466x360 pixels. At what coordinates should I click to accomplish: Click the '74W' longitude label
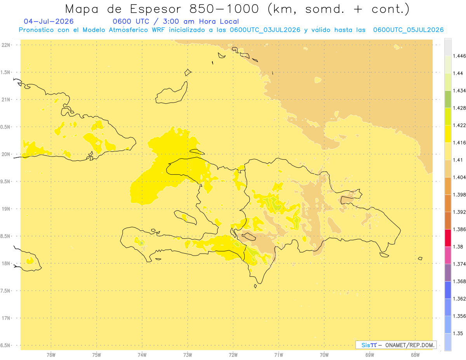pyautogui.click(x=142, y=355)
